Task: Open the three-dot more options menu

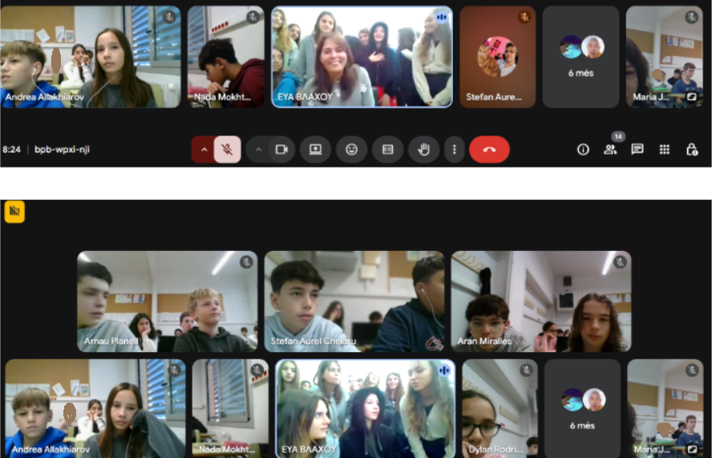Action: [x=455, y=149]
